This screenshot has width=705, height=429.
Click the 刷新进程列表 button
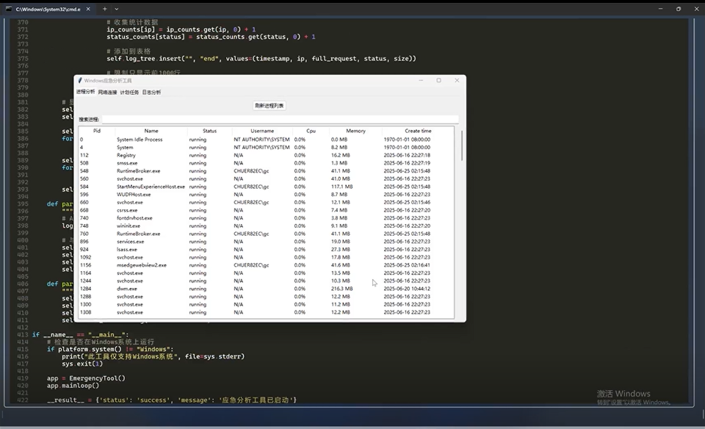270,106
